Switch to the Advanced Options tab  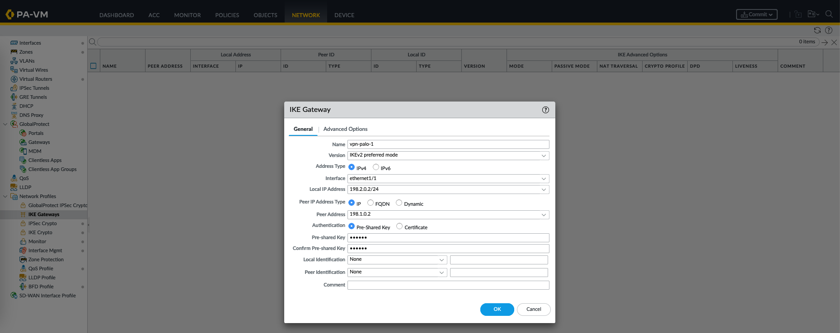click(x=345, y=129)
